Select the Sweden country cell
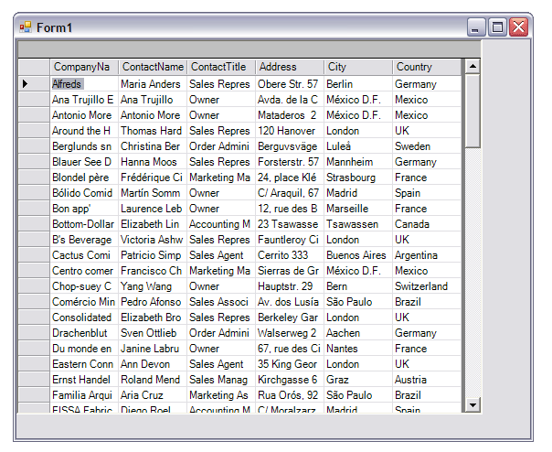 (426, 146)
